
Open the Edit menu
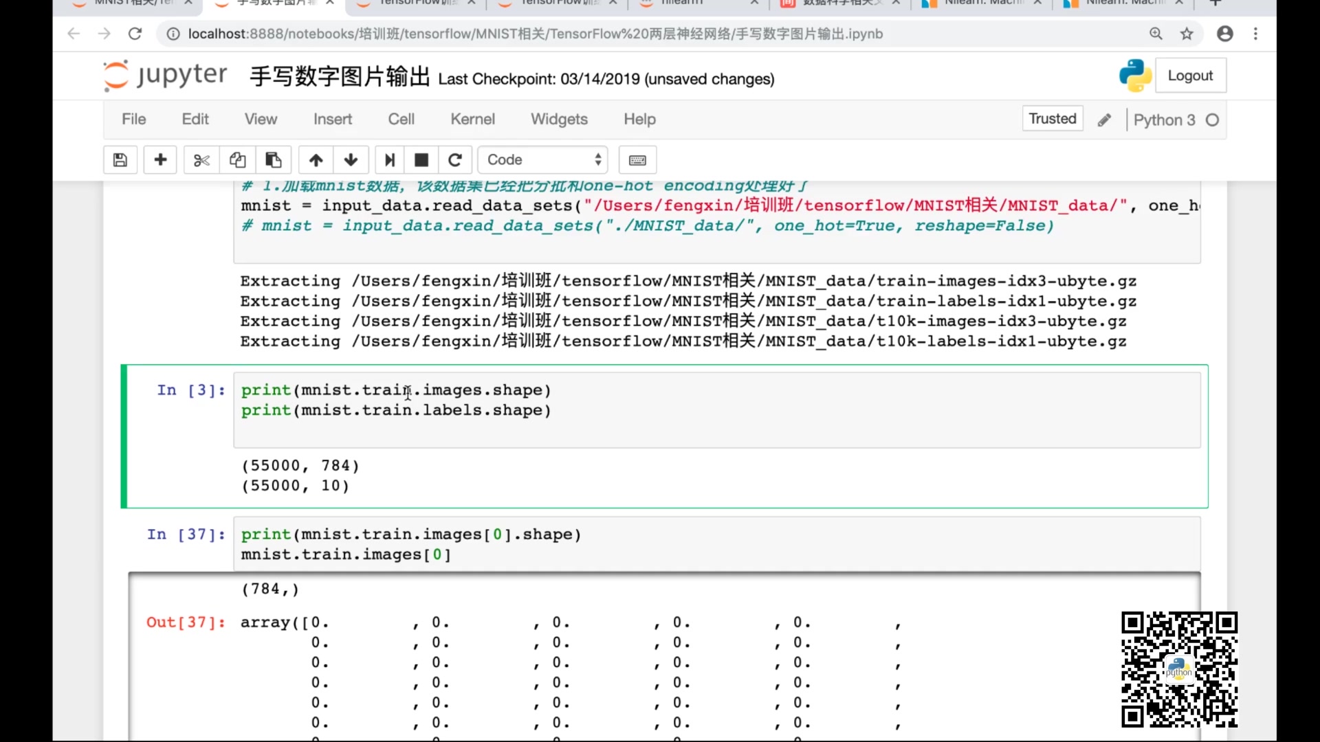(195, 120)
